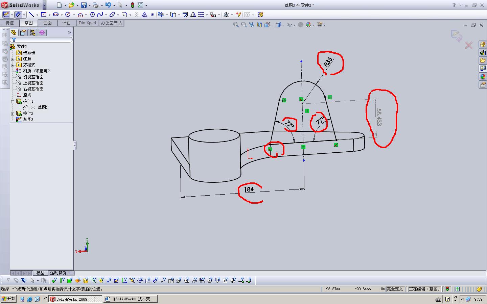Launch Internet Explorer from quick launch

point(30,299)
